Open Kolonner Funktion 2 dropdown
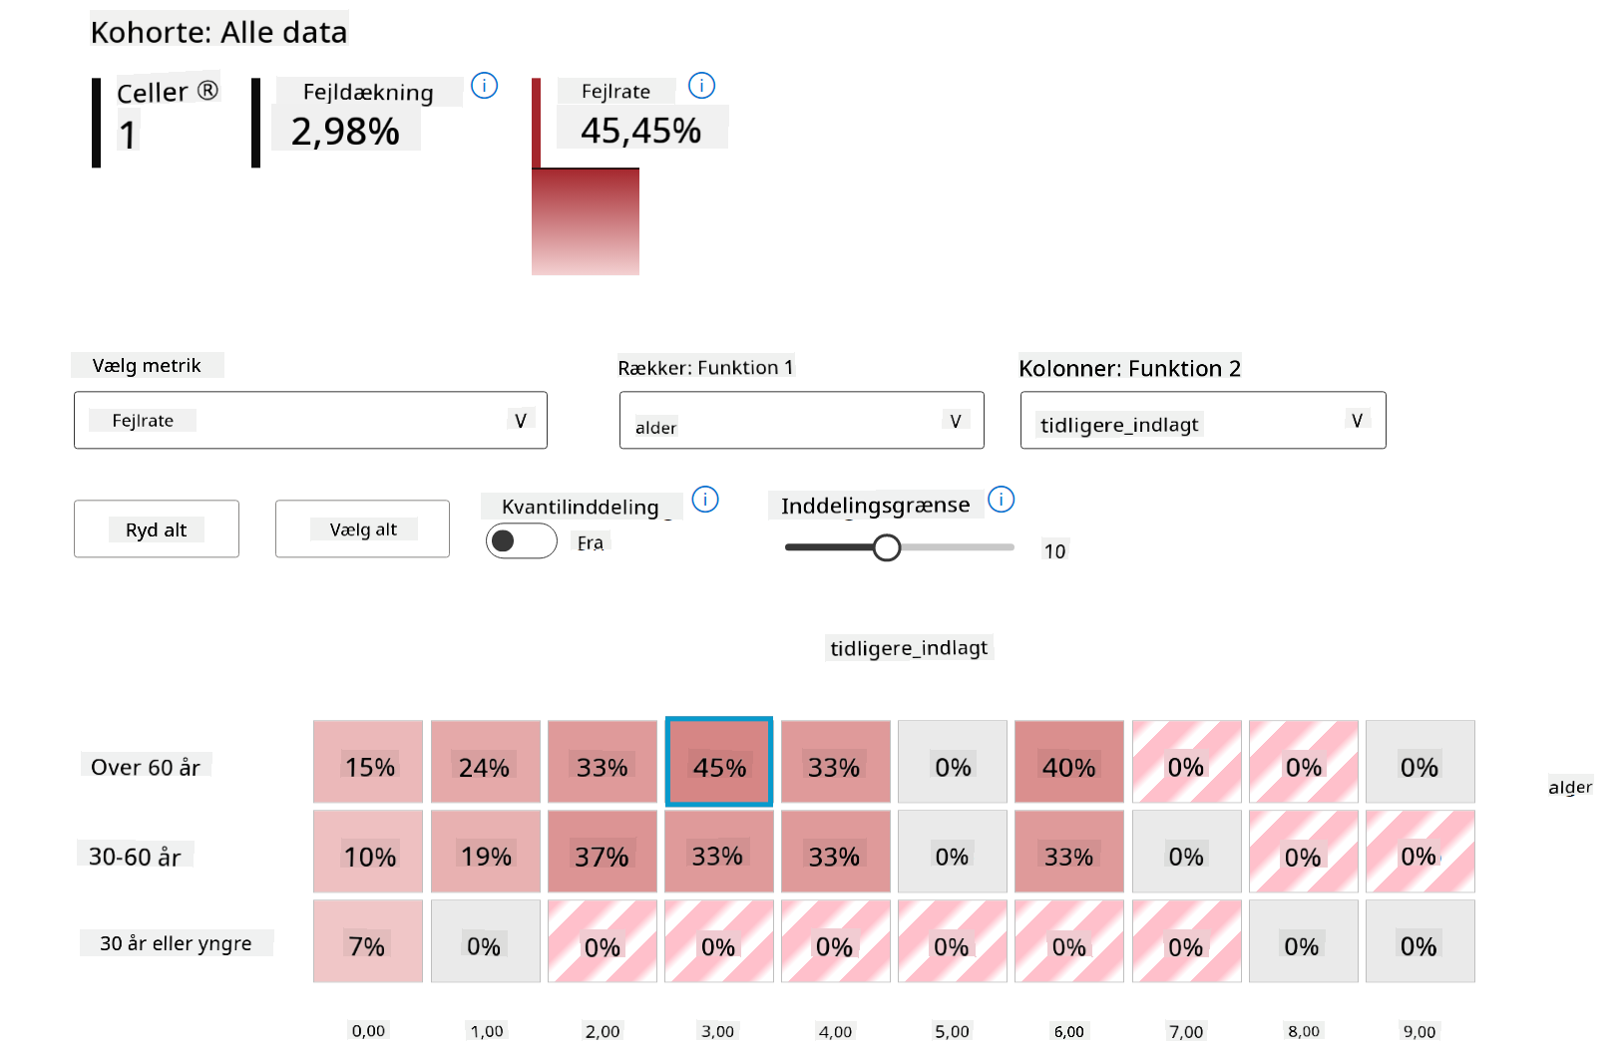 click(1202, 421)
